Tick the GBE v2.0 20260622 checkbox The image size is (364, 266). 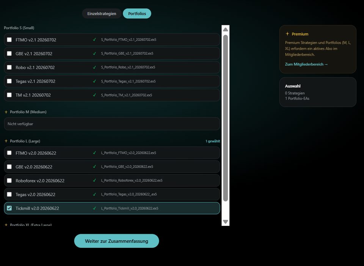9,166
